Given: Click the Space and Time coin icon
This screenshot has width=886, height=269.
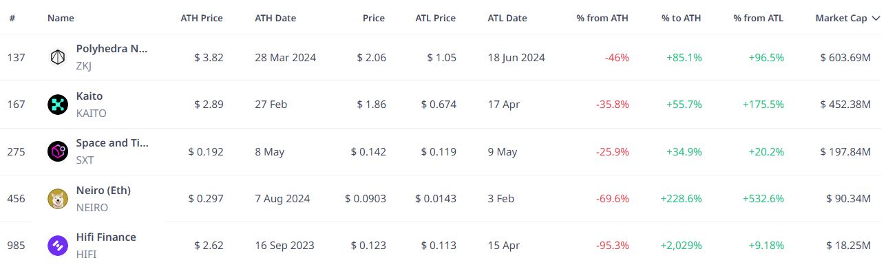Looking at the screenshot, I should coord(58,151).
